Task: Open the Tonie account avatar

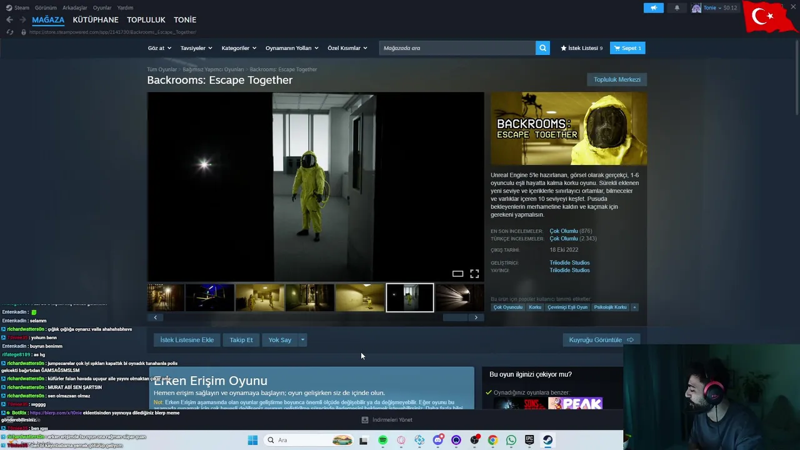Action: coord(696,8)
